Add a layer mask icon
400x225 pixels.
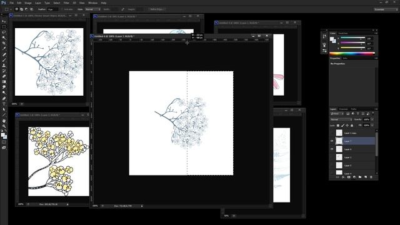tap(349, 177)
